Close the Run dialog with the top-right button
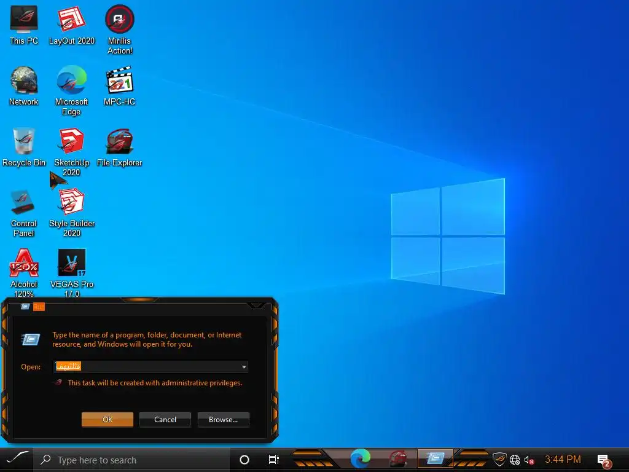The width and height of the screenshot is (629, 472). click(256, 305)
